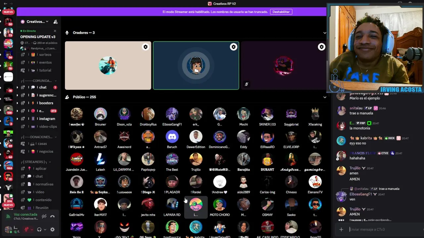424x238 pixels.
Task: Open Baruch's Discord-logo avatar
Action: (x=172, y=137)
